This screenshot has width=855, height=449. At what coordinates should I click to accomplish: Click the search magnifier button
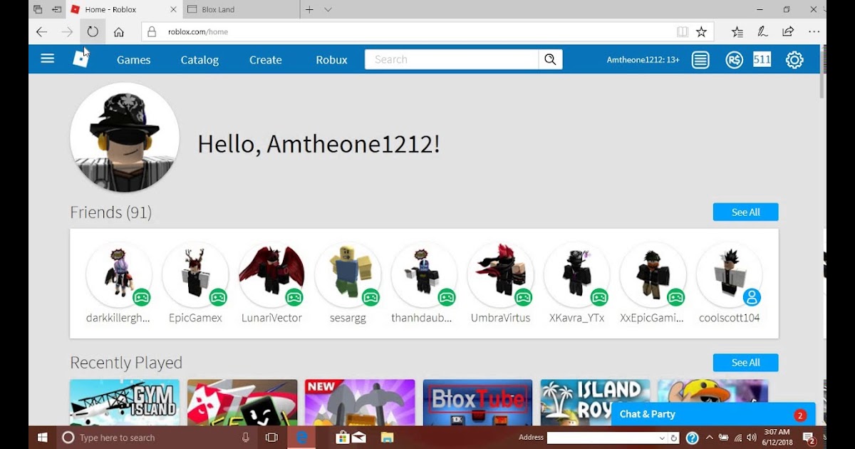tap(550, 59)
